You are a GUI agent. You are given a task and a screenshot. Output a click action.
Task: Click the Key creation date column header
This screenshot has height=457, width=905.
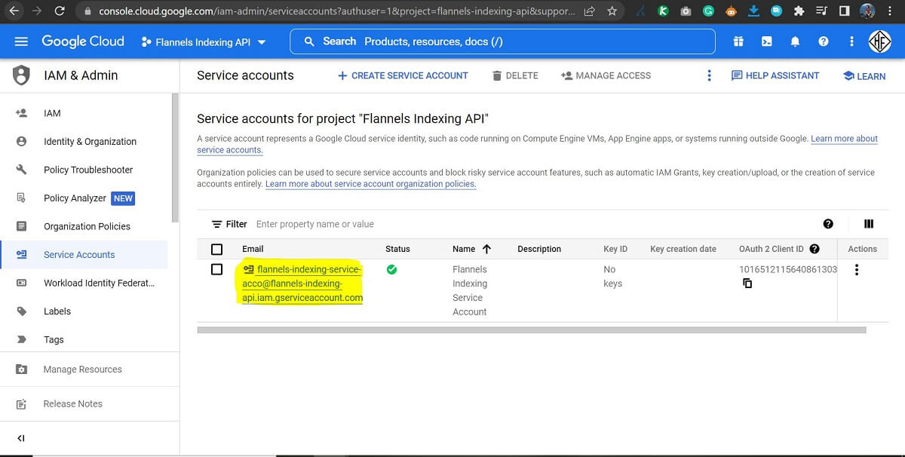tap(683, 249)
